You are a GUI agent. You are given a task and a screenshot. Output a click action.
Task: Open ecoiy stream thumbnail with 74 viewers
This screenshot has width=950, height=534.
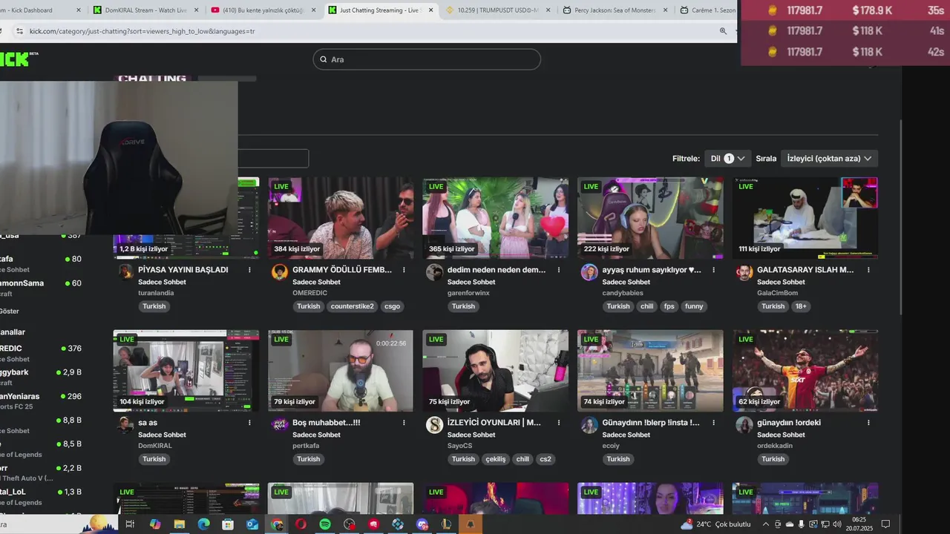[650, 371]
